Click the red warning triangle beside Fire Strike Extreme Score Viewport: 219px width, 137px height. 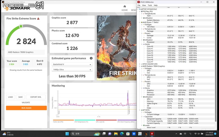tap(38, 19)
